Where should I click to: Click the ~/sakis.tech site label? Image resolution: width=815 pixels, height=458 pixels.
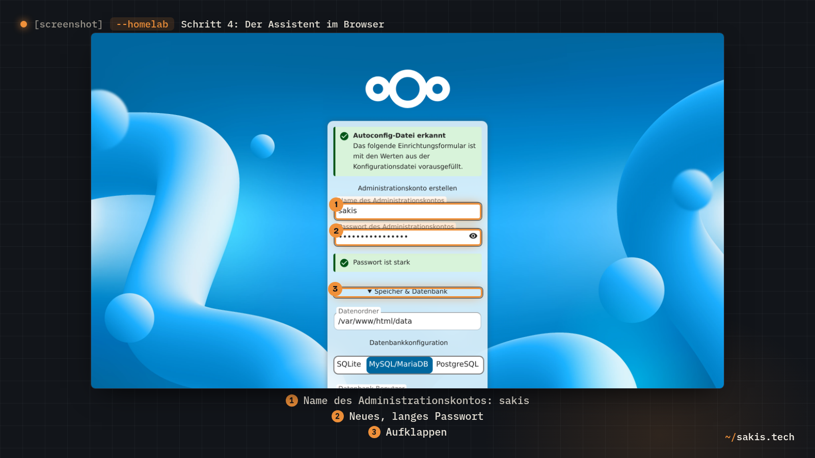pos(759,437)
